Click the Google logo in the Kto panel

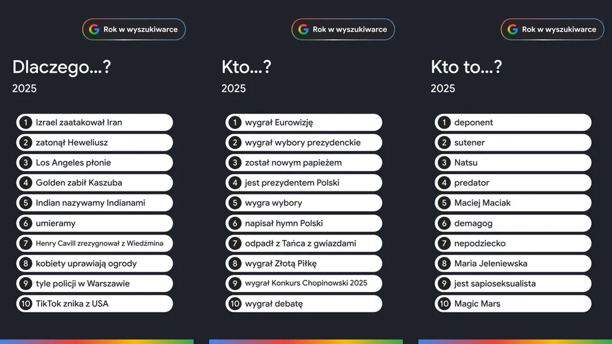[x=304, y=29]
